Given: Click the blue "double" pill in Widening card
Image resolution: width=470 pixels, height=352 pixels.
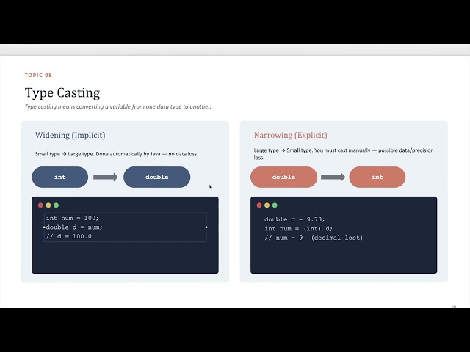Looking at the screenshot, I should (156, 177).
